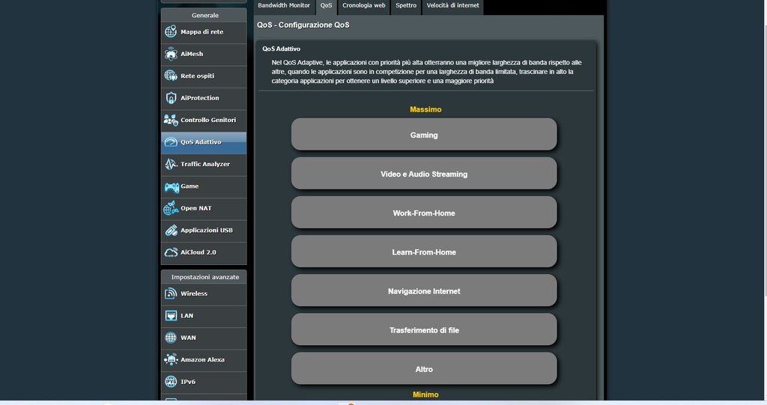This screenshot has height=405, width=767.
Task: Open the Cronologia web tab
Action: point(364,6)
